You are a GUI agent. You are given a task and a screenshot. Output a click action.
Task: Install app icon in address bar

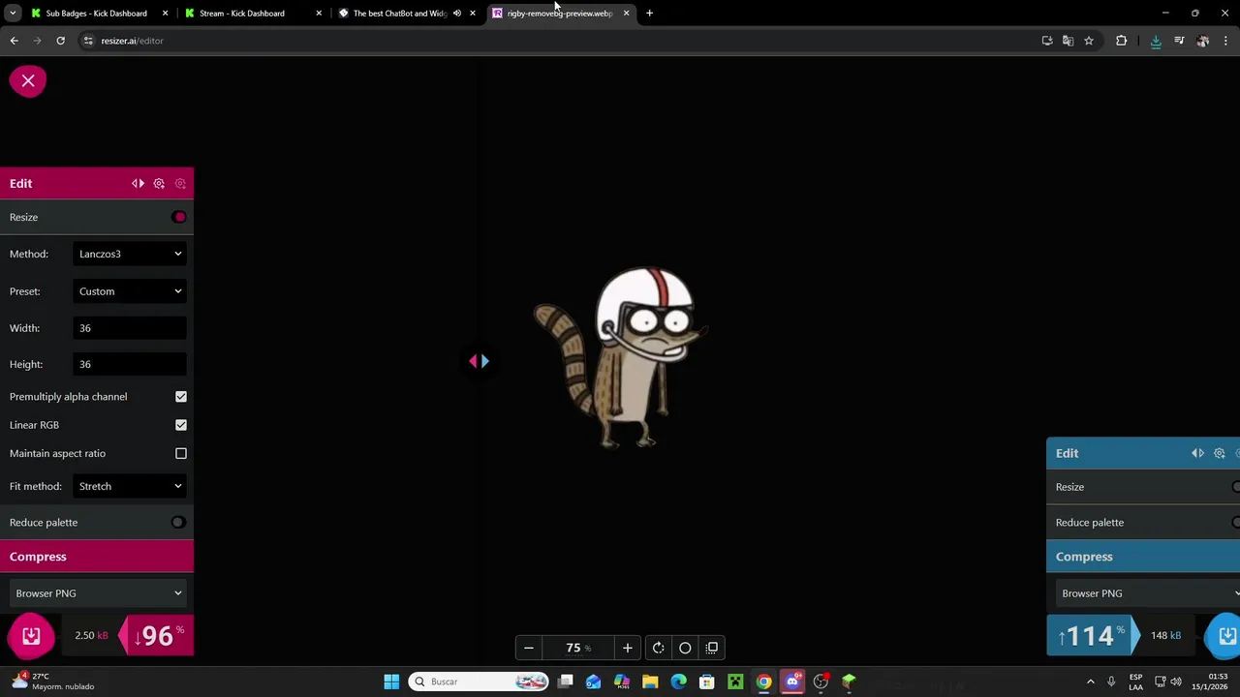coord(1047,41)
